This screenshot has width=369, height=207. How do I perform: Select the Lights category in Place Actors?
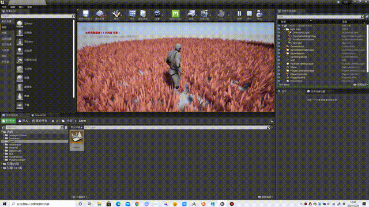[x=4, y=33]
